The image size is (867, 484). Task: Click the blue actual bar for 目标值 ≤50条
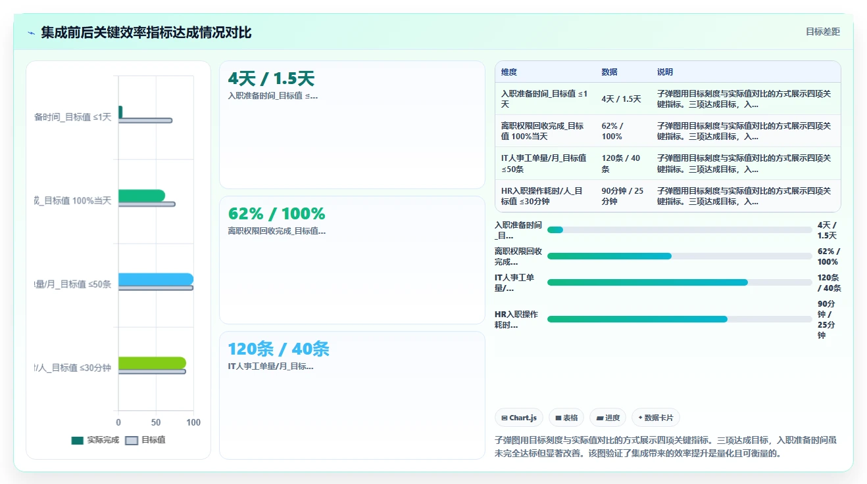[x=156, y=279]
